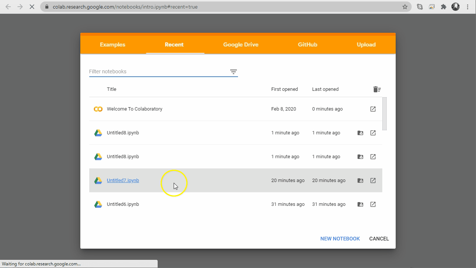
Task: Select the Recent tab
Action: click(174, 45)
